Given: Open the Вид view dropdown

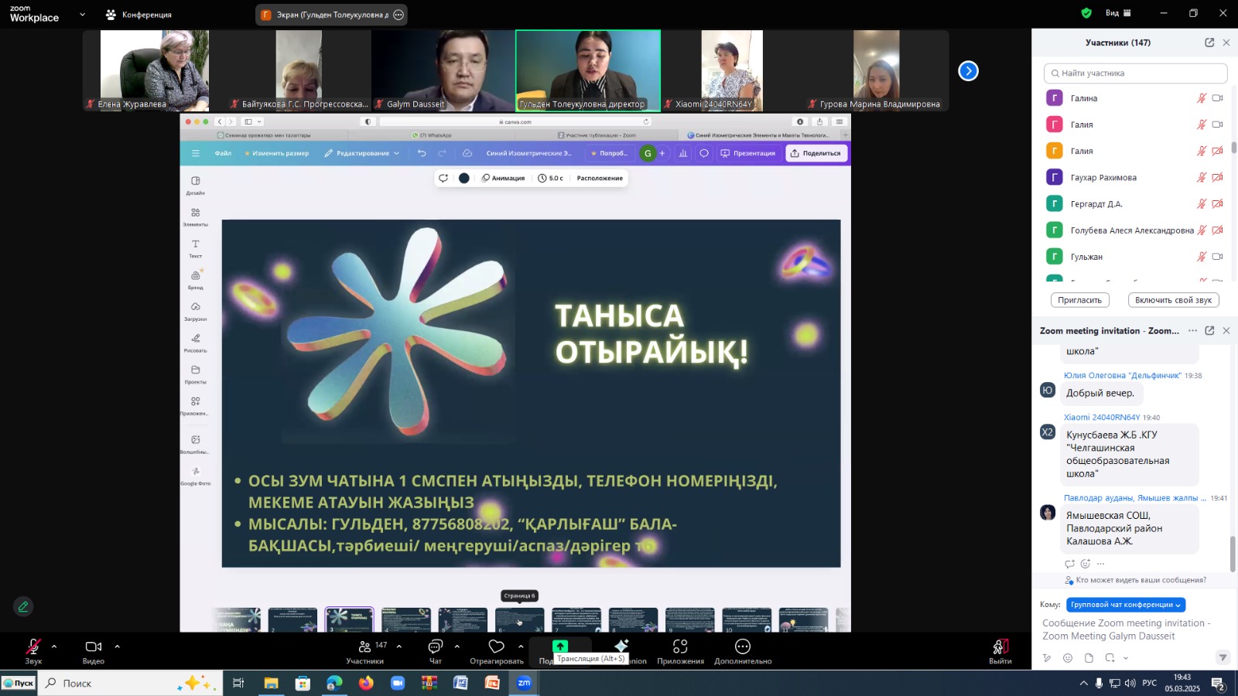Looking at the screenshot, I should click(1117, 13).
